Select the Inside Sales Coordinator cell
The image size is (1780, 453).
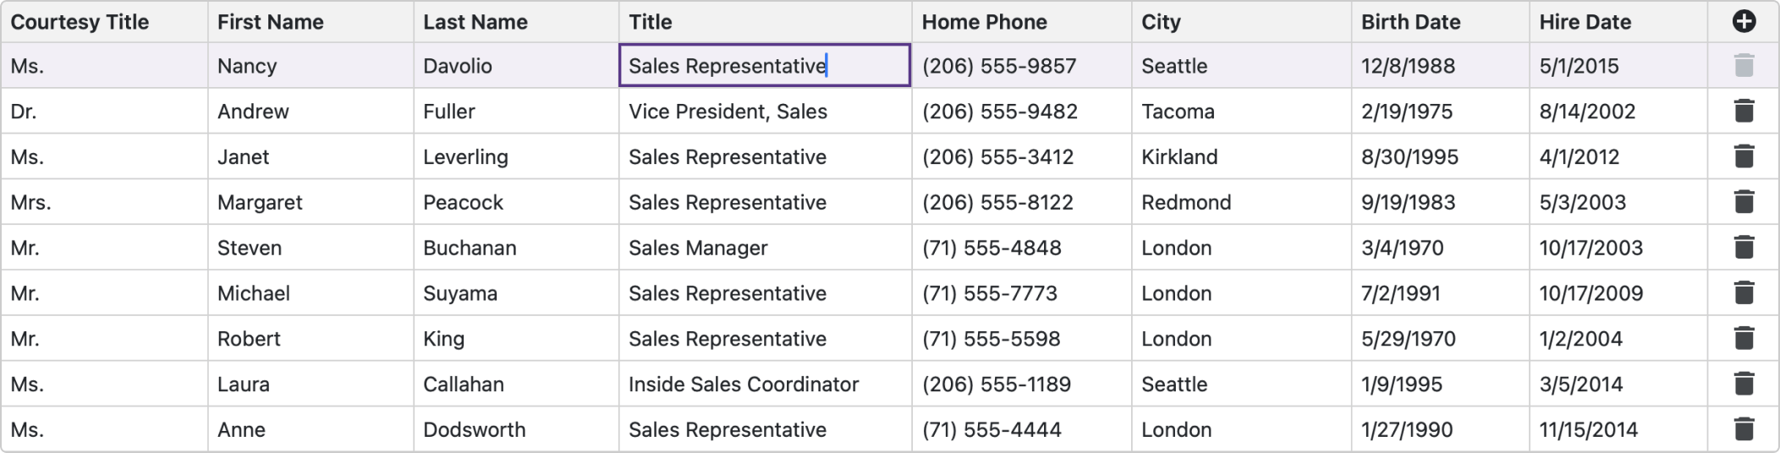click(x=744, y=385)
